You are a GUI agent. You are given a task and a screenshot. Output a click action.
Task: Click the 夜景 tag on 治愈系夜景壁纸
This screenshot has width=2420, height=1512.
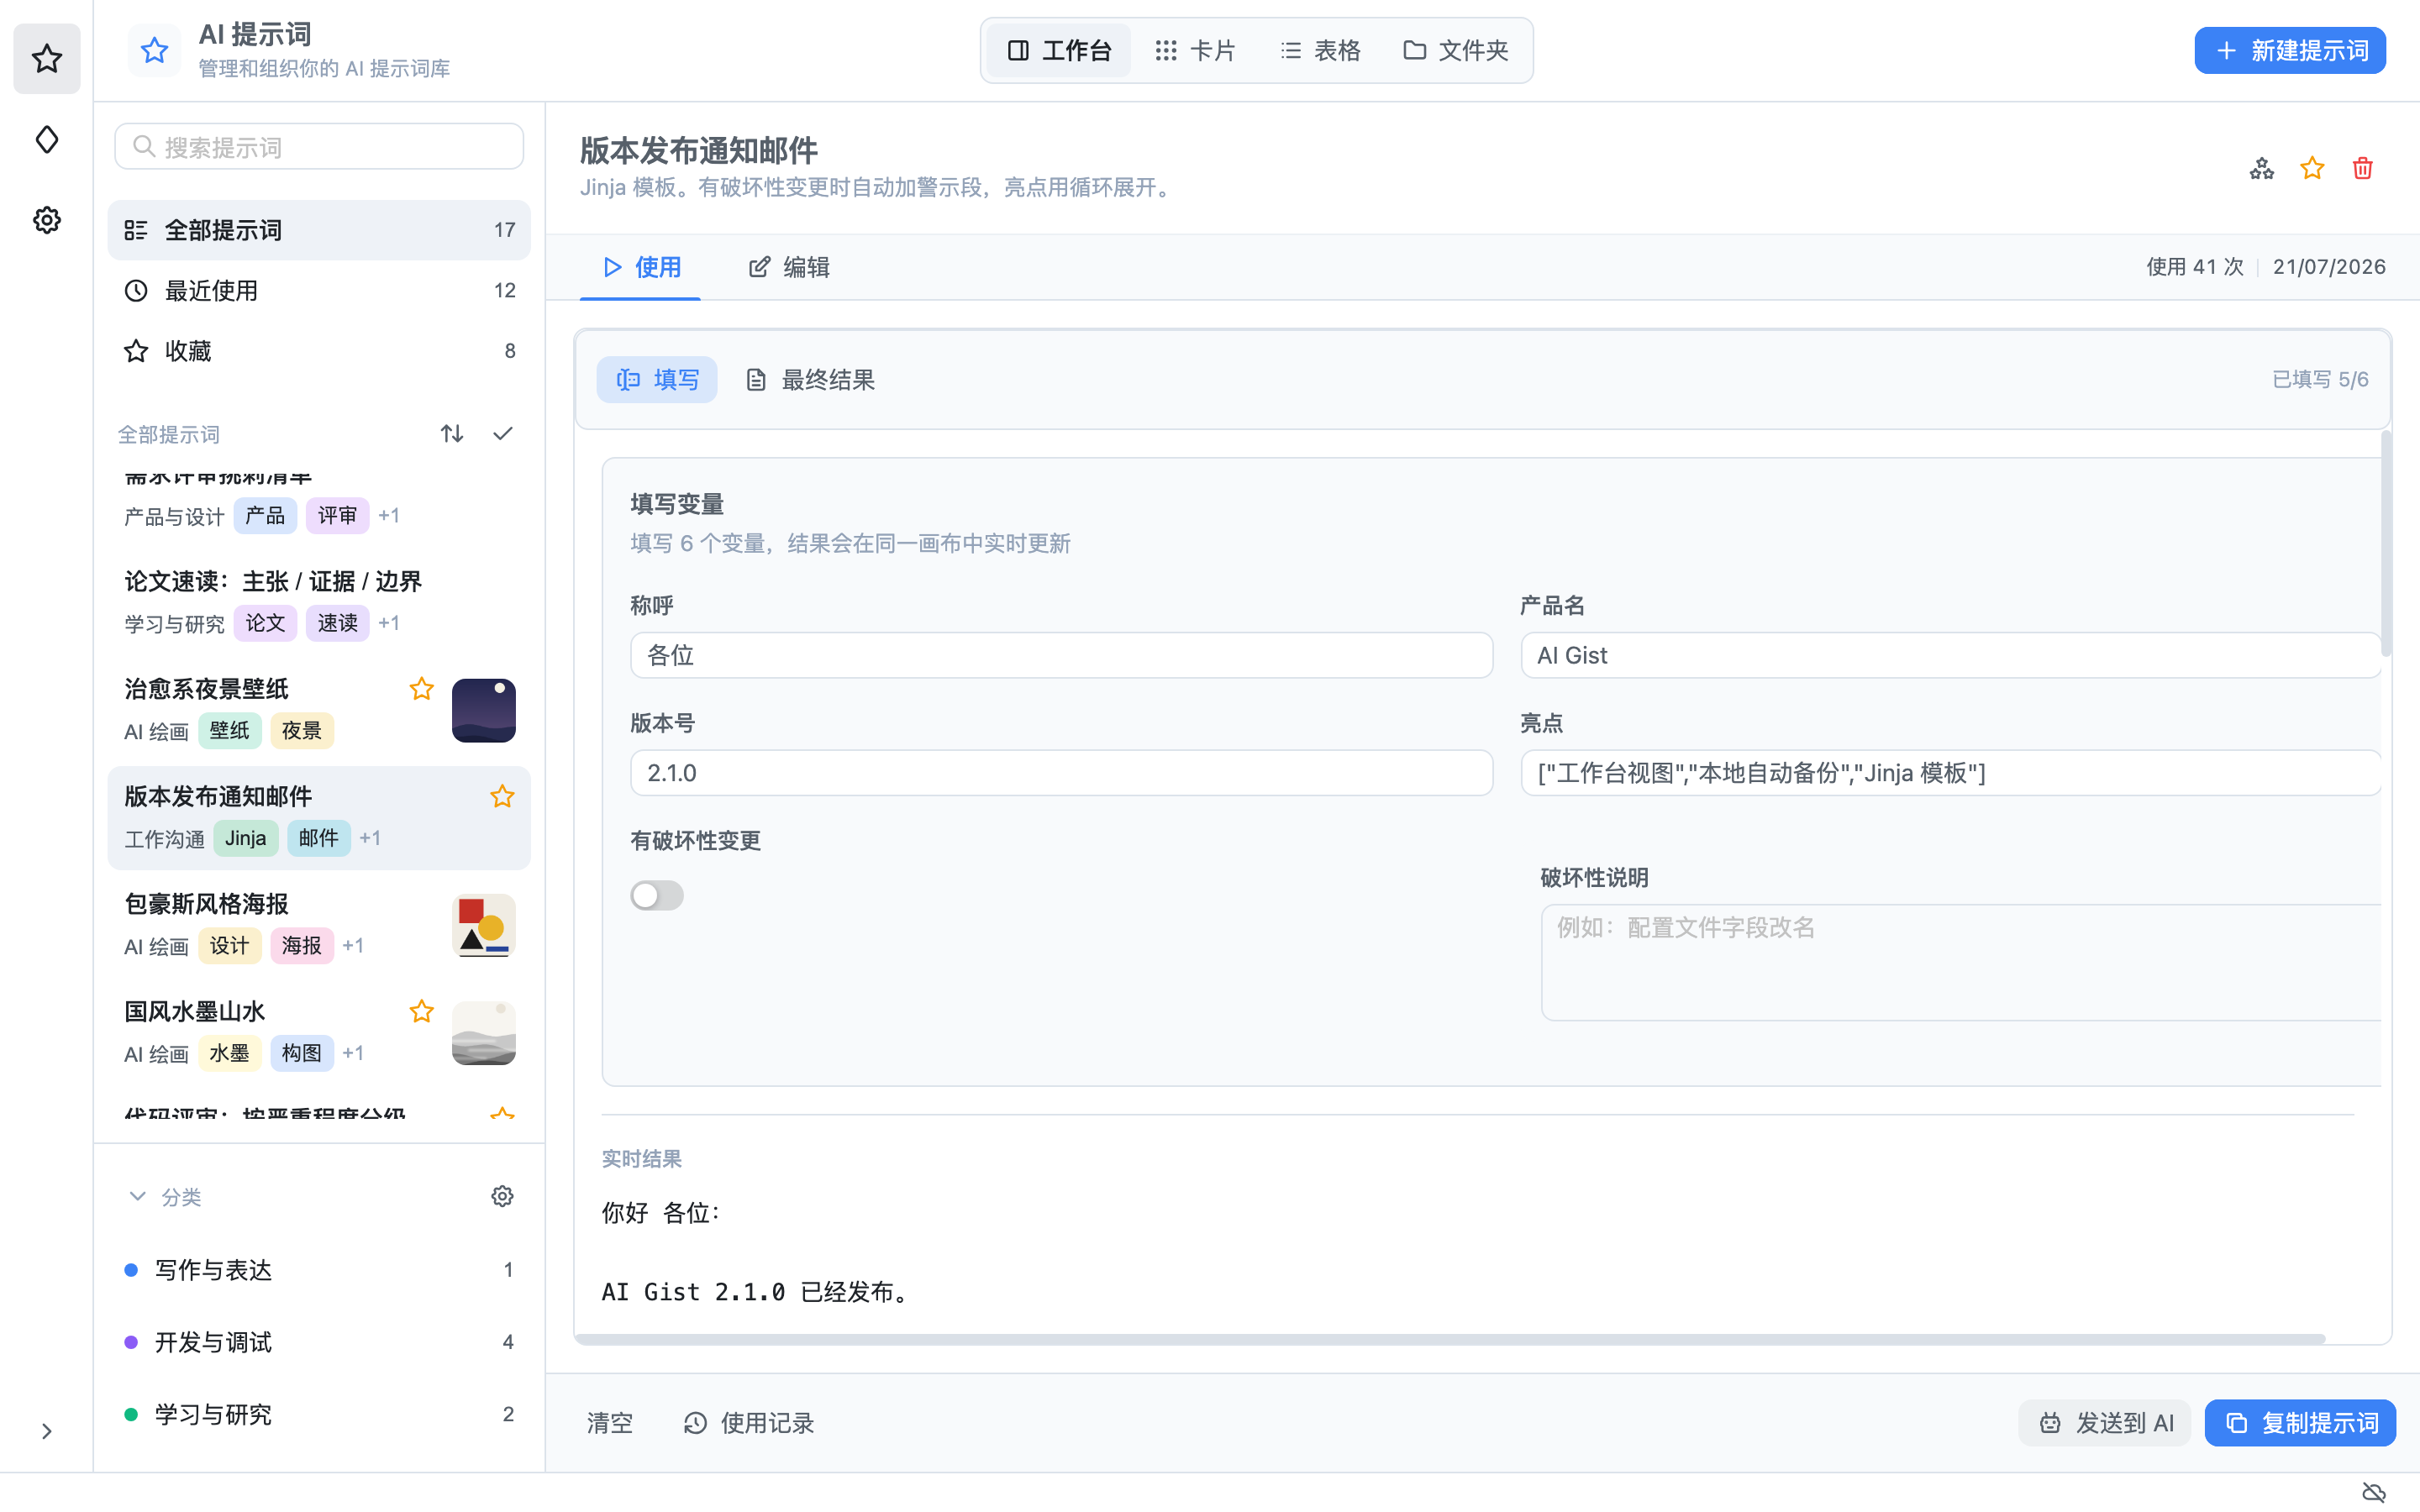click(x=302, y=731)
